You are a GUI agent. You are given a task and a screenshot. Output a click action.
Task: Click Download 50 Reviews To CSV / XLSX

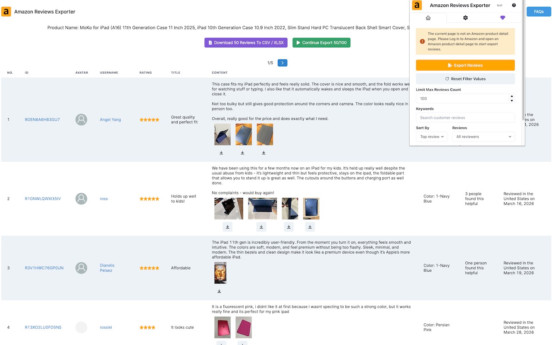(x=246, y=43)
